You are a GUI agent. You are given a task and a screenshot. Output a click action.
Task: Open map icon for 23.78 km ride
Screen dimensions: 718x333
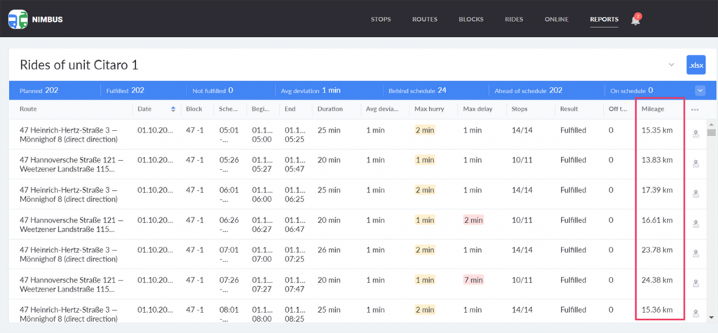pyautogui.click(x=696, y=254)
